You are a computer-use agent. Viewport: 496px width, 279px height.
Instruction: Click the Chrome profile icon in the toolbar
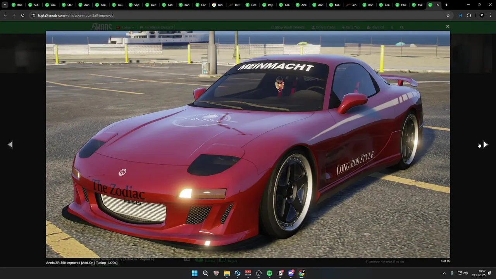click(x=482, y=15)
